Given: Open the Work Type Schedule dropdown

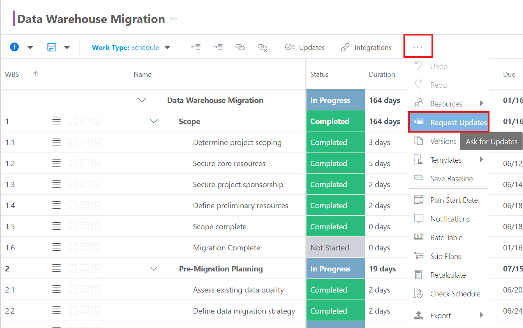Looking at the screenshot, I should click(131, 48).
